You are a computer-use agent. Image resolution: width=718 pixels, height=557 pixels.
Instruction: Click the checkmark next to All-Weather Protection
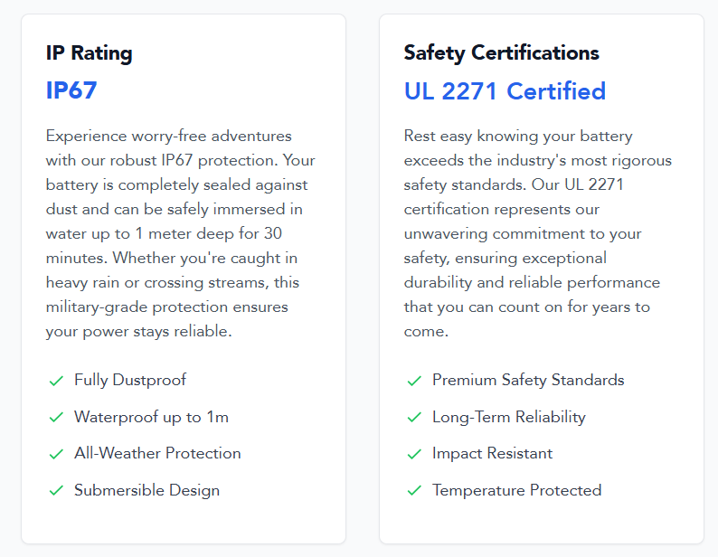(56, 454)
